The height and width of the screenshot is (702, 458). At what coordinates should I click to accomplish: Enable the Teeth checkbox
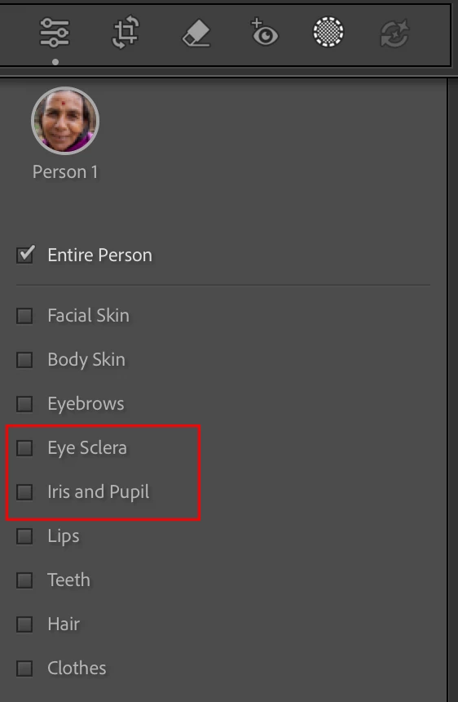tap(24, 580)
